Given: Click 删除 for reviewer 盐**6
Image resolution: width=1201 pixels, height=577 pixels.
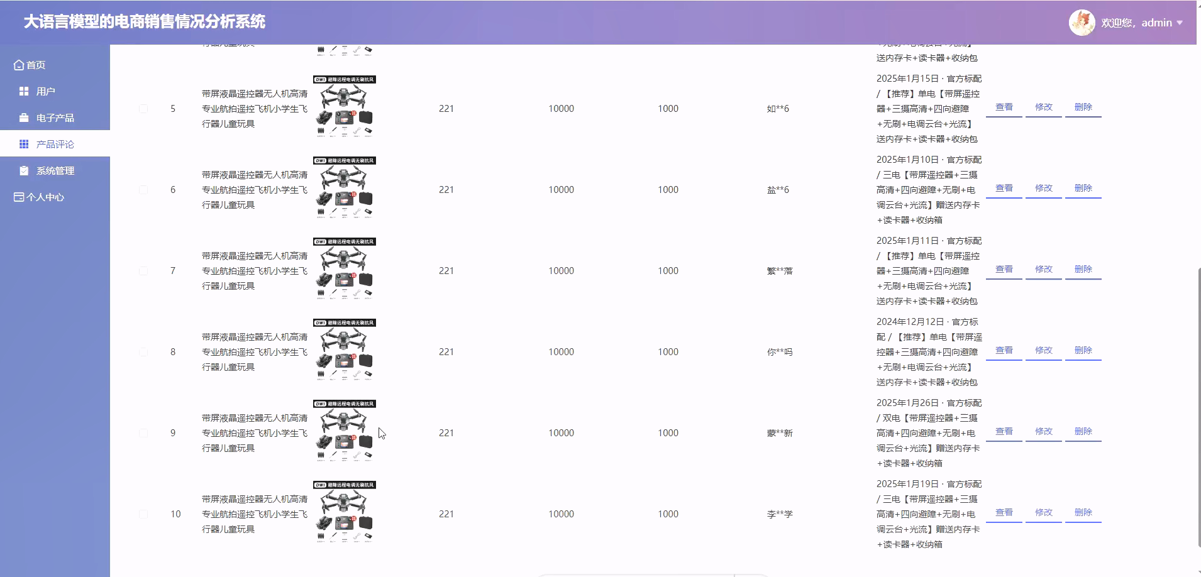Looking at the screenshot, I should coord(1083,189).
